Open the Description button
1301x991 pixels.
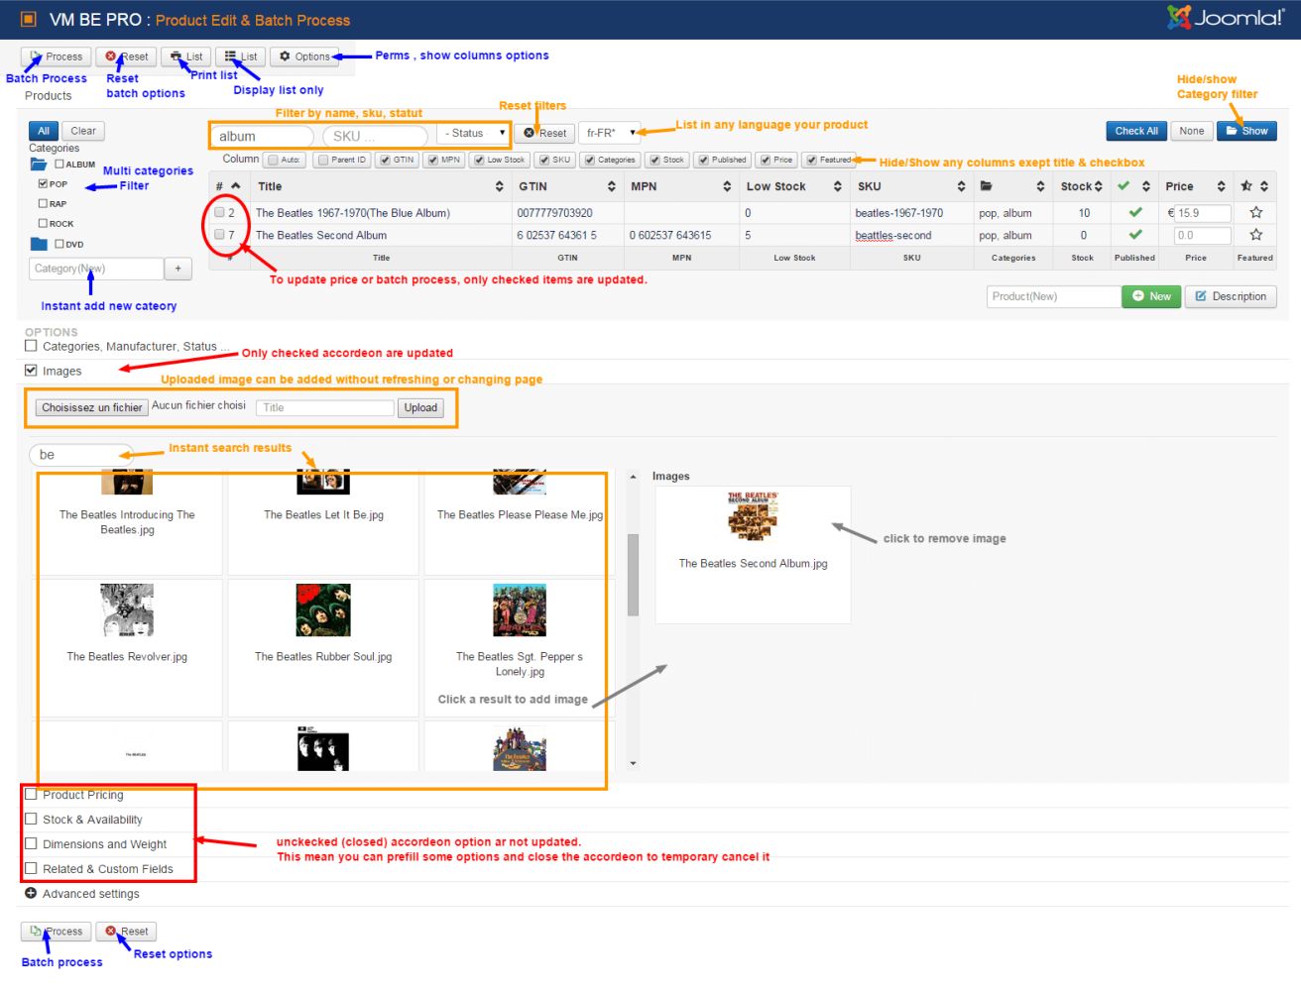pos(1231,296)
